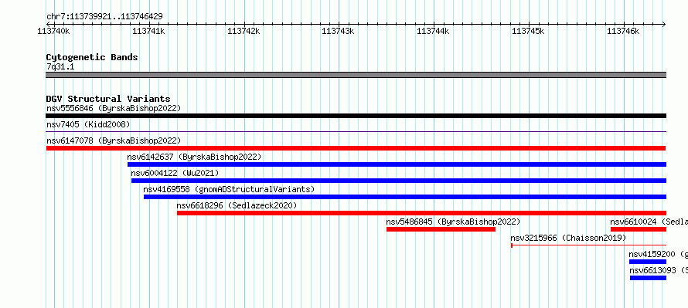The image size is (688, 308).
Task: Click the Cytogenetic Bands track title
Action: click(x=92, y=57)
